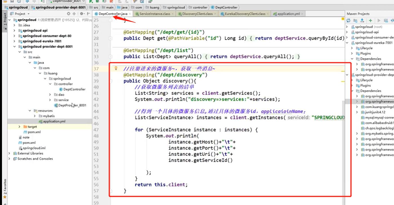The image size is (394, 205).
Task: Collapse springcloud-provider-dept-8001 module in Project tree
Action: [14, 46]
